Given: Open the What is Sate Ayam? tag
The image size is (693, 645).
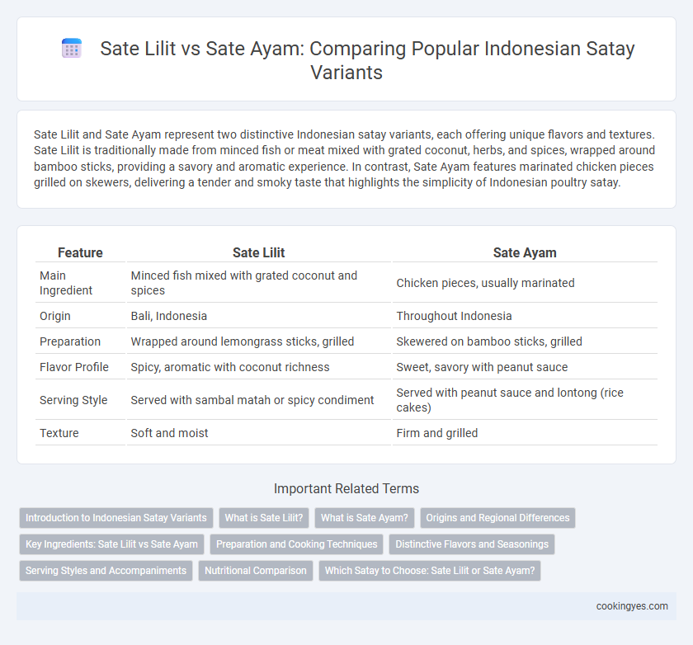Looking at the screenshot, I should click(x=364, y=518).
